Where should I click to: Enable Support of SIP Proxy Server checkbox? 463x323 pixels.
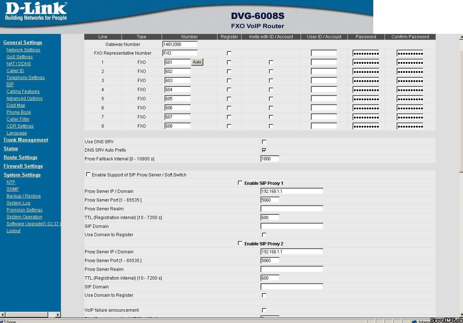88,174
